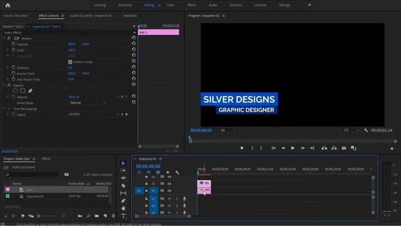
Task: Show more workspaces chevron
Action: point(310,5)
